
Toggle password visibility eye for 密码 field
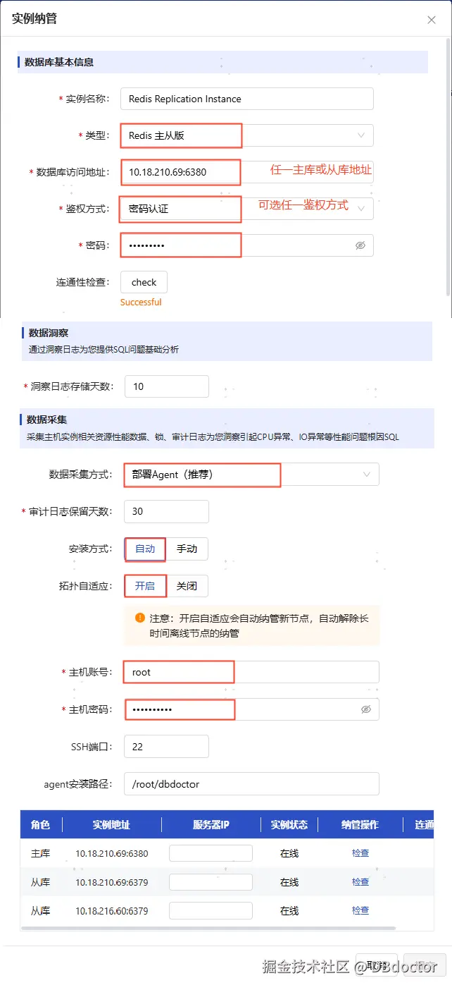[360, 245]
